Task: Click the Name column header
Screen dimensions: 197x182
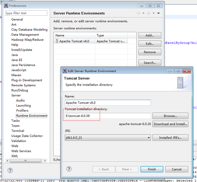Action: click(75, 35)
